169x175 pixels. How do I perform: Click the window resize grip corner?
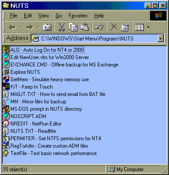coord(164,170)
